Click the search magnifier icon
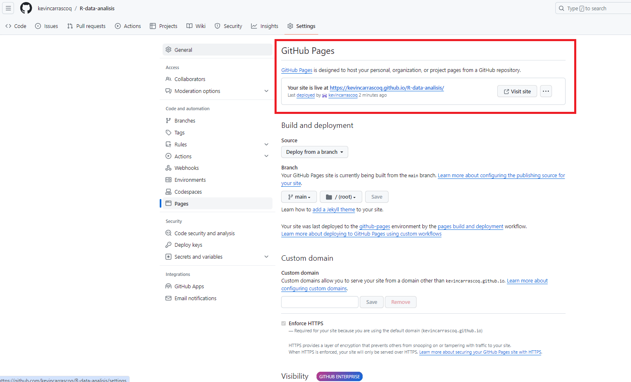 [x=561, y=8]
